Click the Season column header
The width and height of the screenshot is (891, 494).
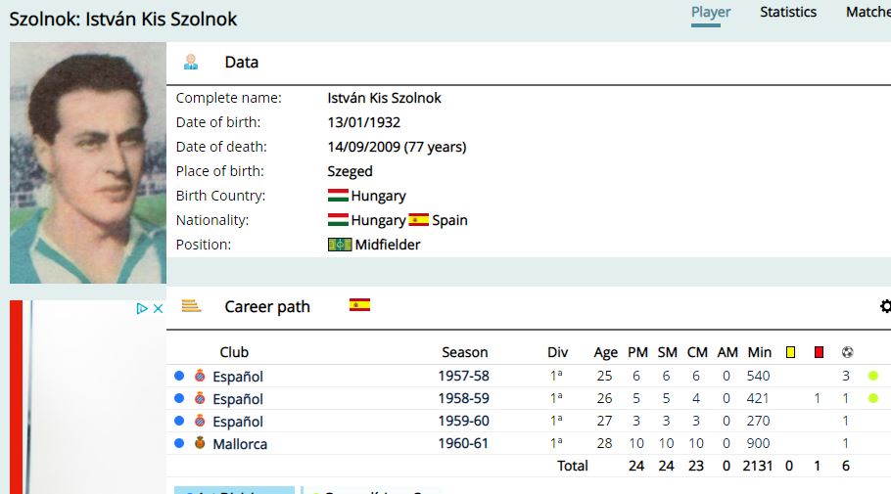tap(465, 352)
